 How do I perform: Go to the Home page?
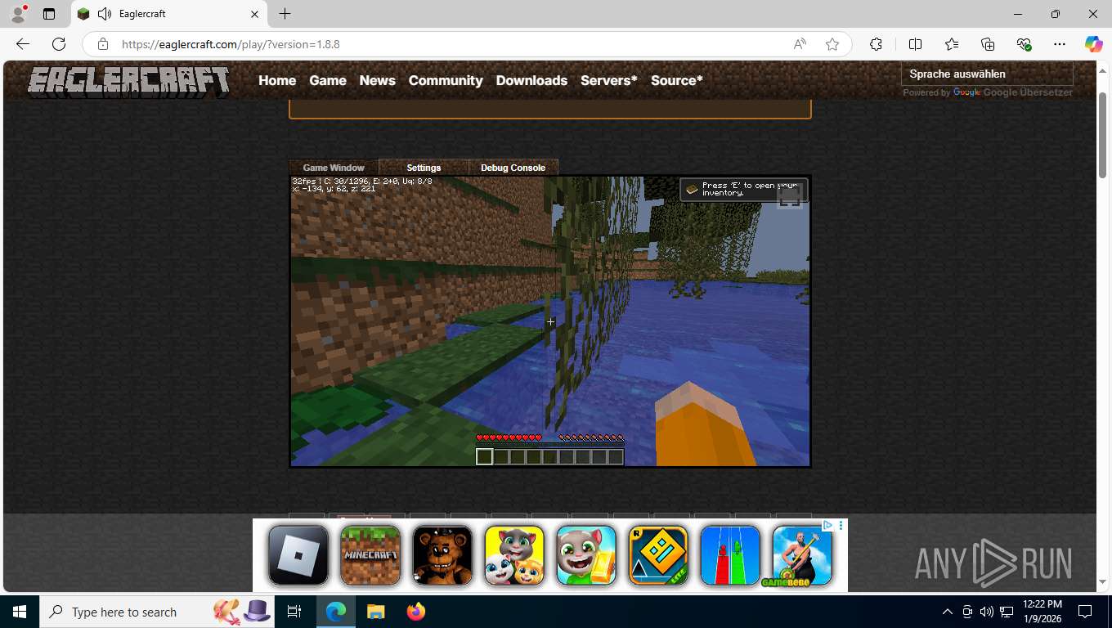277,80
